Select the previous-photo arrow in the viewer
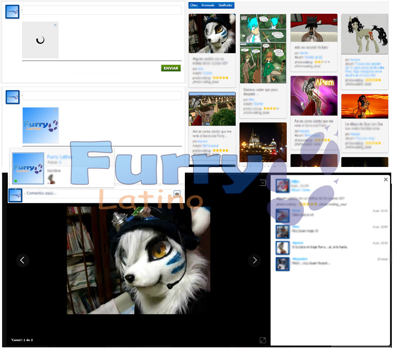The width and height of the screenshot is (399, 356). (23, 260)
